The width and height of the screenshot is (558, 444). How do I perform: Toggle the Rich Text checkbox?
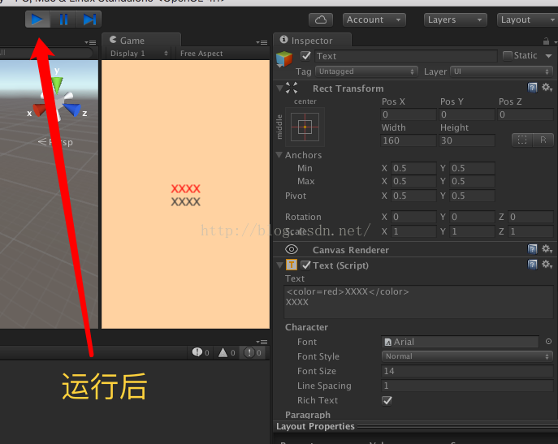click(x=387, y=401)
